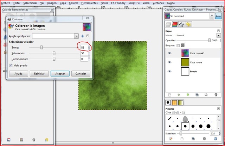Switch to the Paths tab icon
This screenshot has height=146, width=225.
tap(182, 24)
